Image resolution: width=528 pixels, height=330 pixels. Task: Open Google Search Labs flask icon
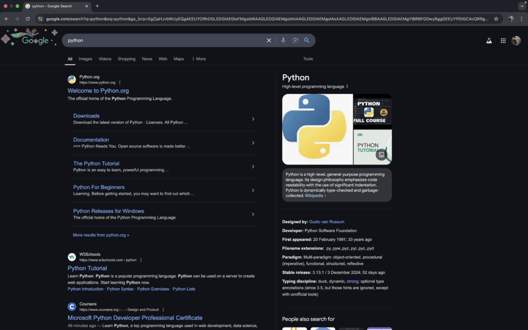489,40
